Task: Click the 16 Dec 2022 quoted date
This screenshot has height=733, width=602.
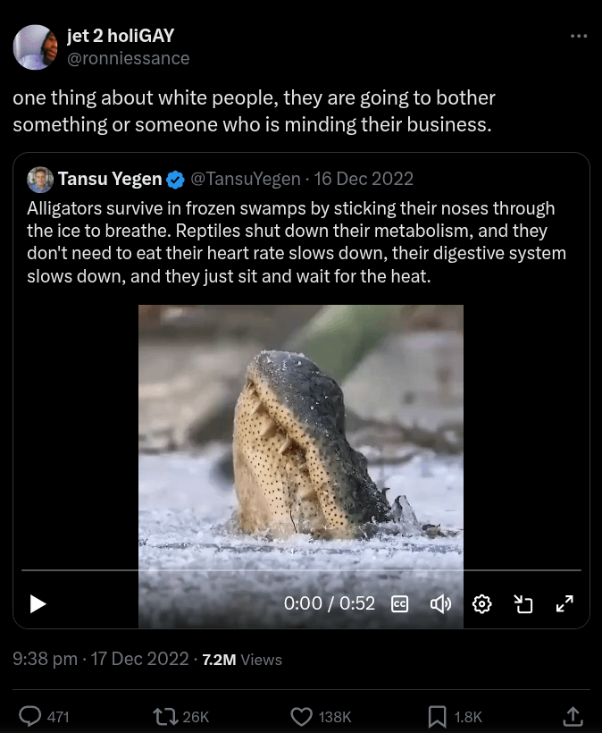Action: pos(364,179)
